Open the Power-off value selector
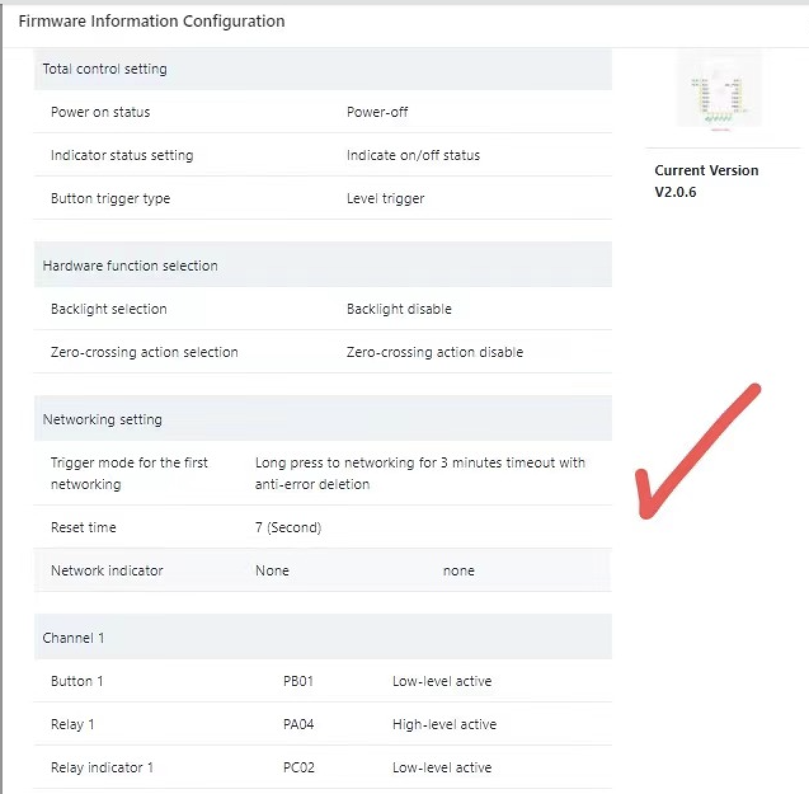The width and height of the screenshot is (809, 794). pyautogui.click(x=377, y=112)
